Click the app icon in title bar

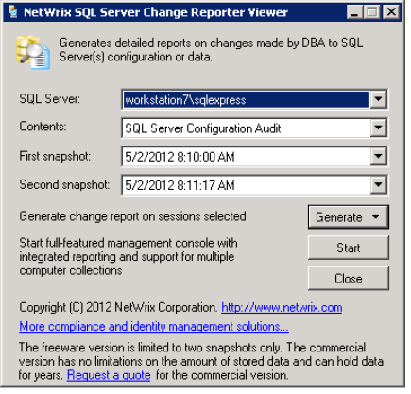[x=12, y=12]
